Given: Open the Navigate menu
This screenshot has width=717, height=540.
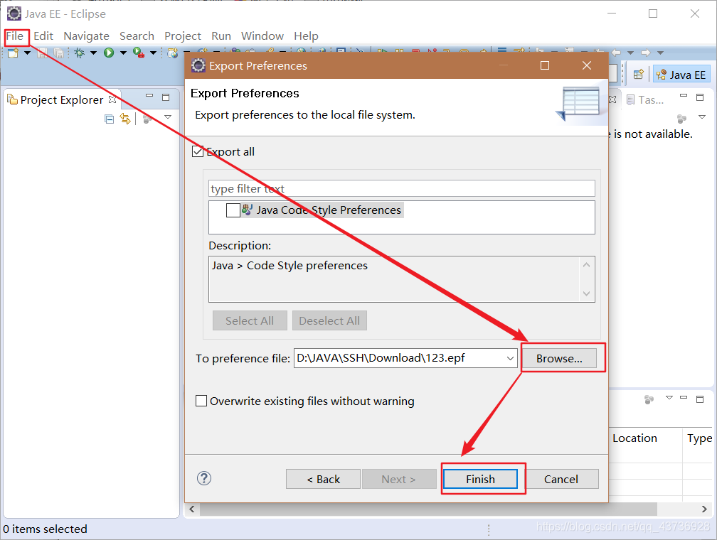Looking at the screenshot, I should (x=87, y=36).
